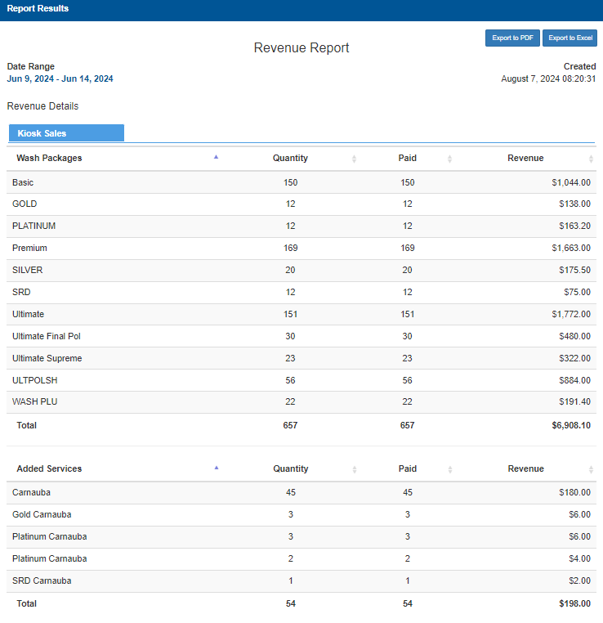
Task: Click the Revenue Details heading
Action: coord(42,106)
